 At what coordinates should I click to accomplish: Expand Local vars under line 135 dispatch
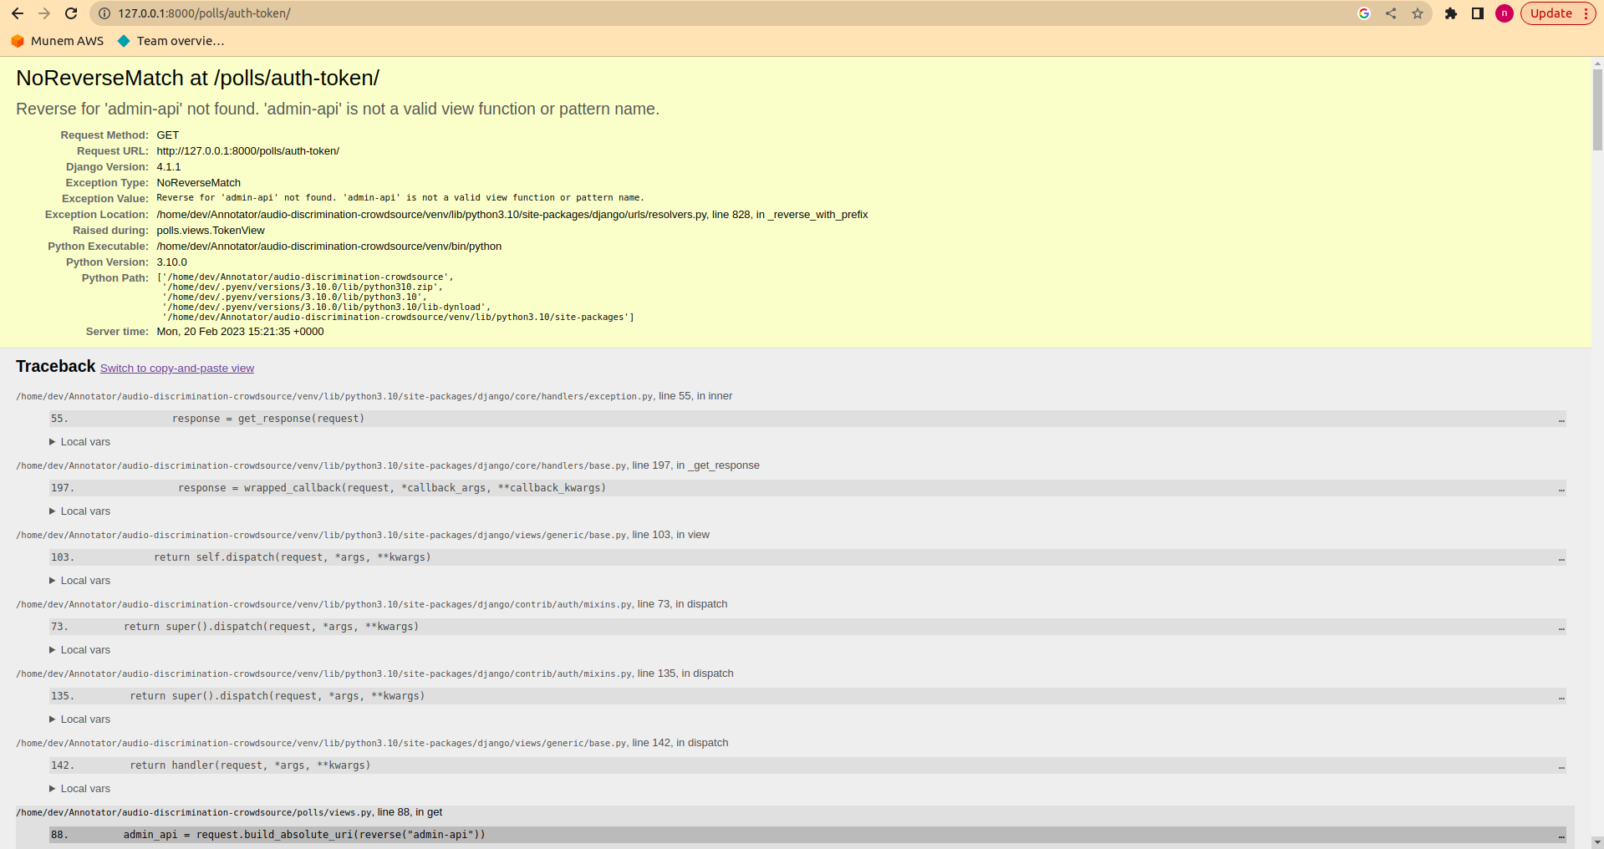click(79, 719)
